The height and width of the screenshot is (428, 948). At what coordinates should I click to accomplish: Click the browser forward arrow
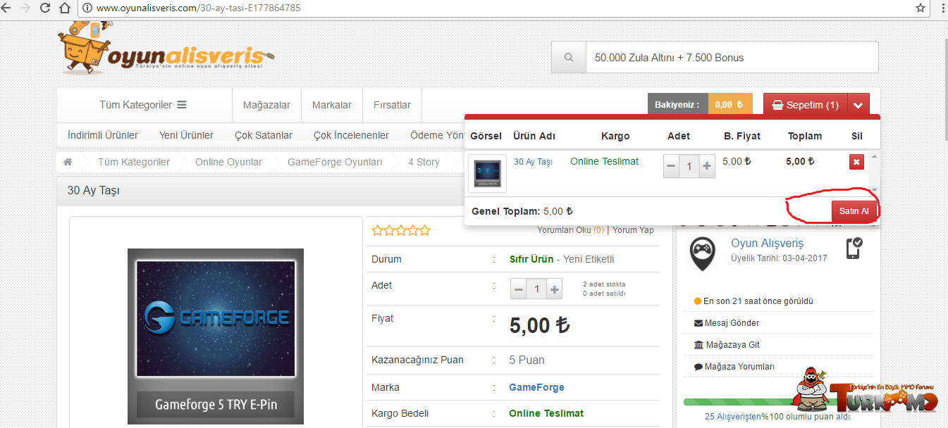[x=26, y=8]
